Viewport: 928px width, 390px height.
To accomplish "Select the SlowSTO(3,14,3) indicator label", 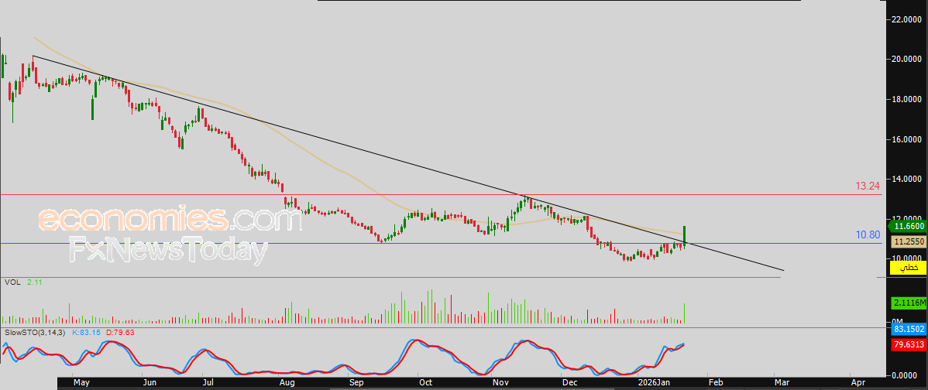I will pos(33,332).
